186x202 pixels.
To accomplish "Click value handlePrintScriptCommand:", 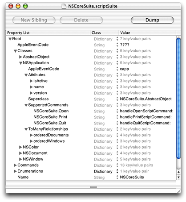I will point(146,117).
